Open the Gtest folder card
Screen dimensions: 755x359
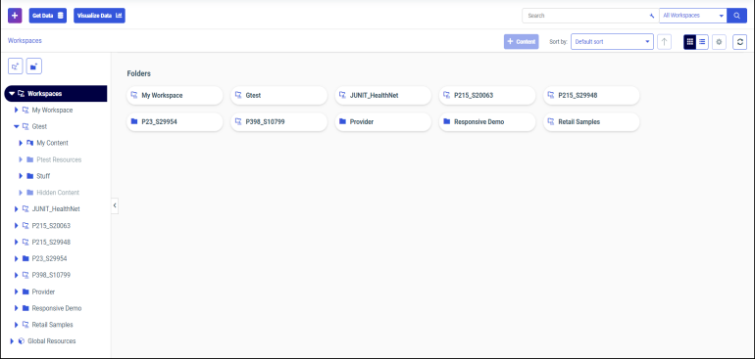click(278, 95)
